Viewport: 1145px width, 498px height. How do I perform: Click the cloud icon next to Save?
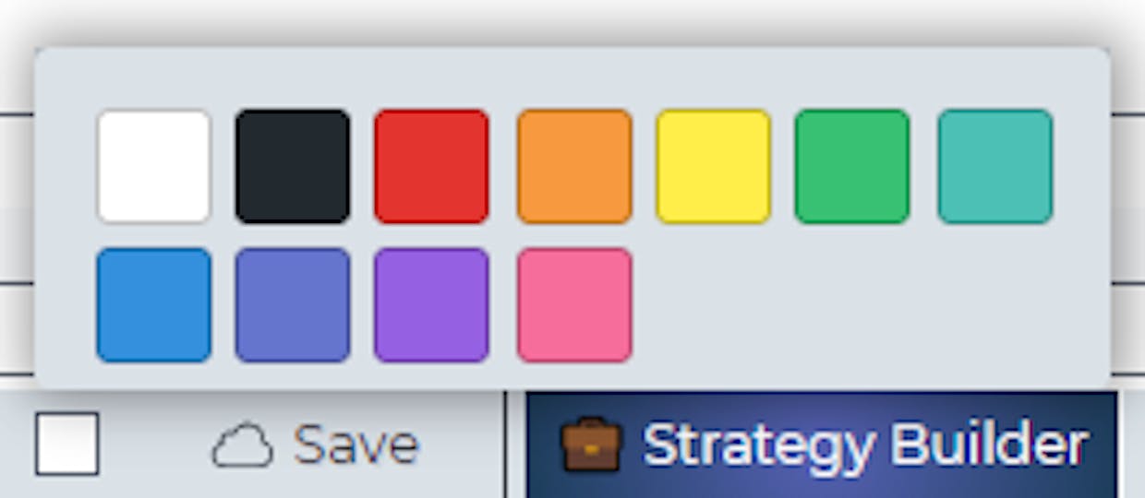242,446
